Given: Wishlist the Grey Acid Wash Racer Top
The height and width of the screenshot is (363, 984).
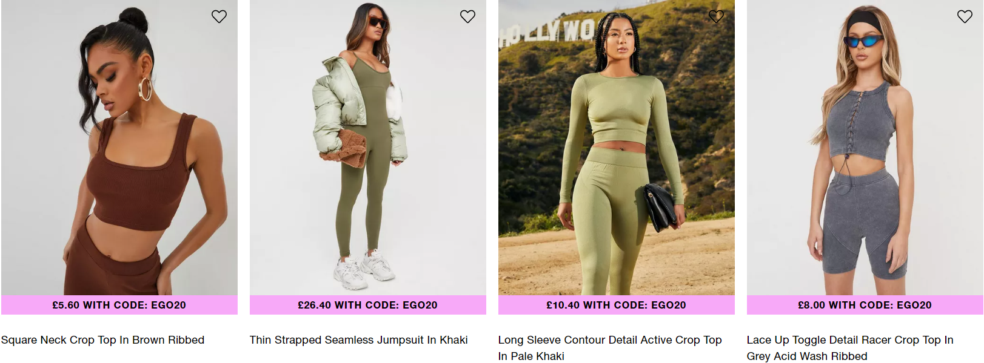Looking at the screenshot, I should coord(965,16).
